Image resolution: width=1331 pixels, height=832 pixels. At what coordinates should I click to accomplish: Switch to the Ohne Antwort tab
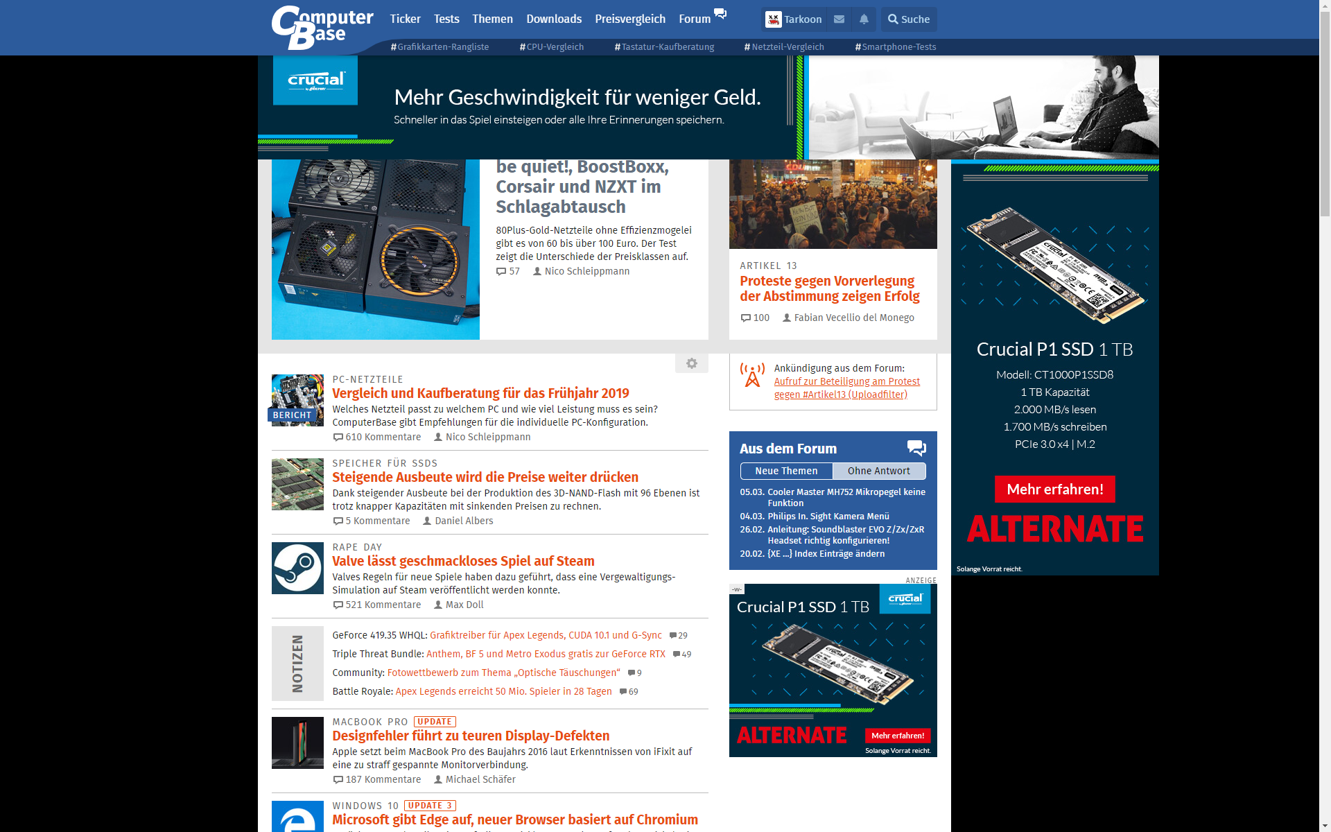(x=878, y=471)
